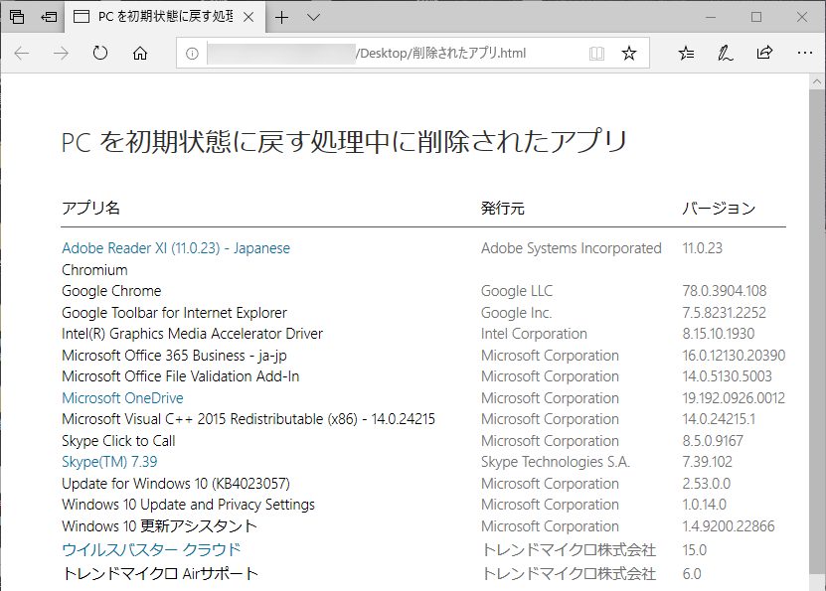826x591 pixels.
Task: Select the Google LLC publisher
Action: 517,291
